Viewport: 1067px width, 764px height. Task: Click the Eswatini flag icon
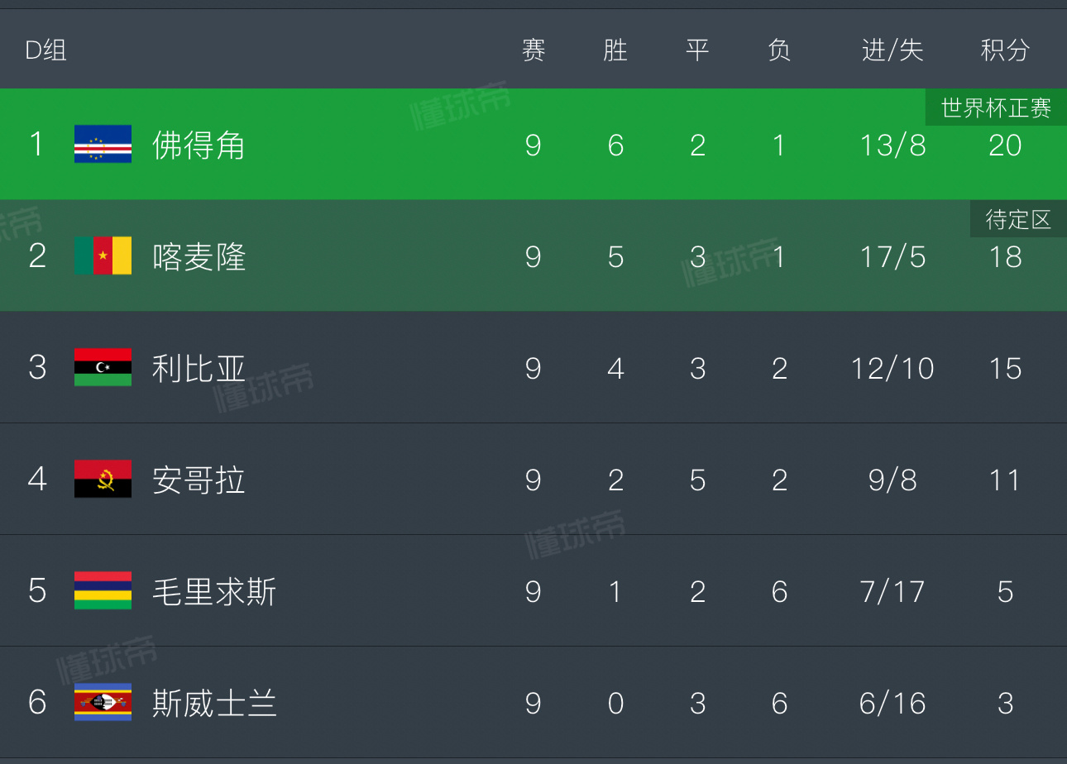coord(103,702)
